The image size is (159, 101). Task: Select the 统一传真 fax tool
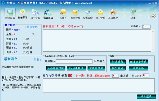35,14
